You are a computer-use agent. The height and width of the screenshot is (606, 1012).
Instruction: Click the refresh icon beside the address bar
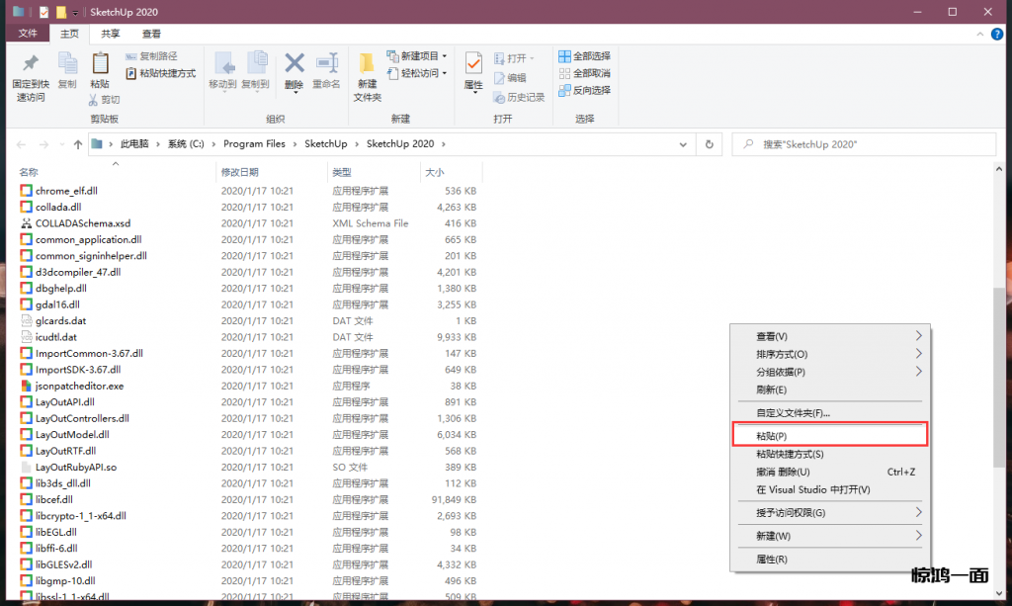click(709, 144)
